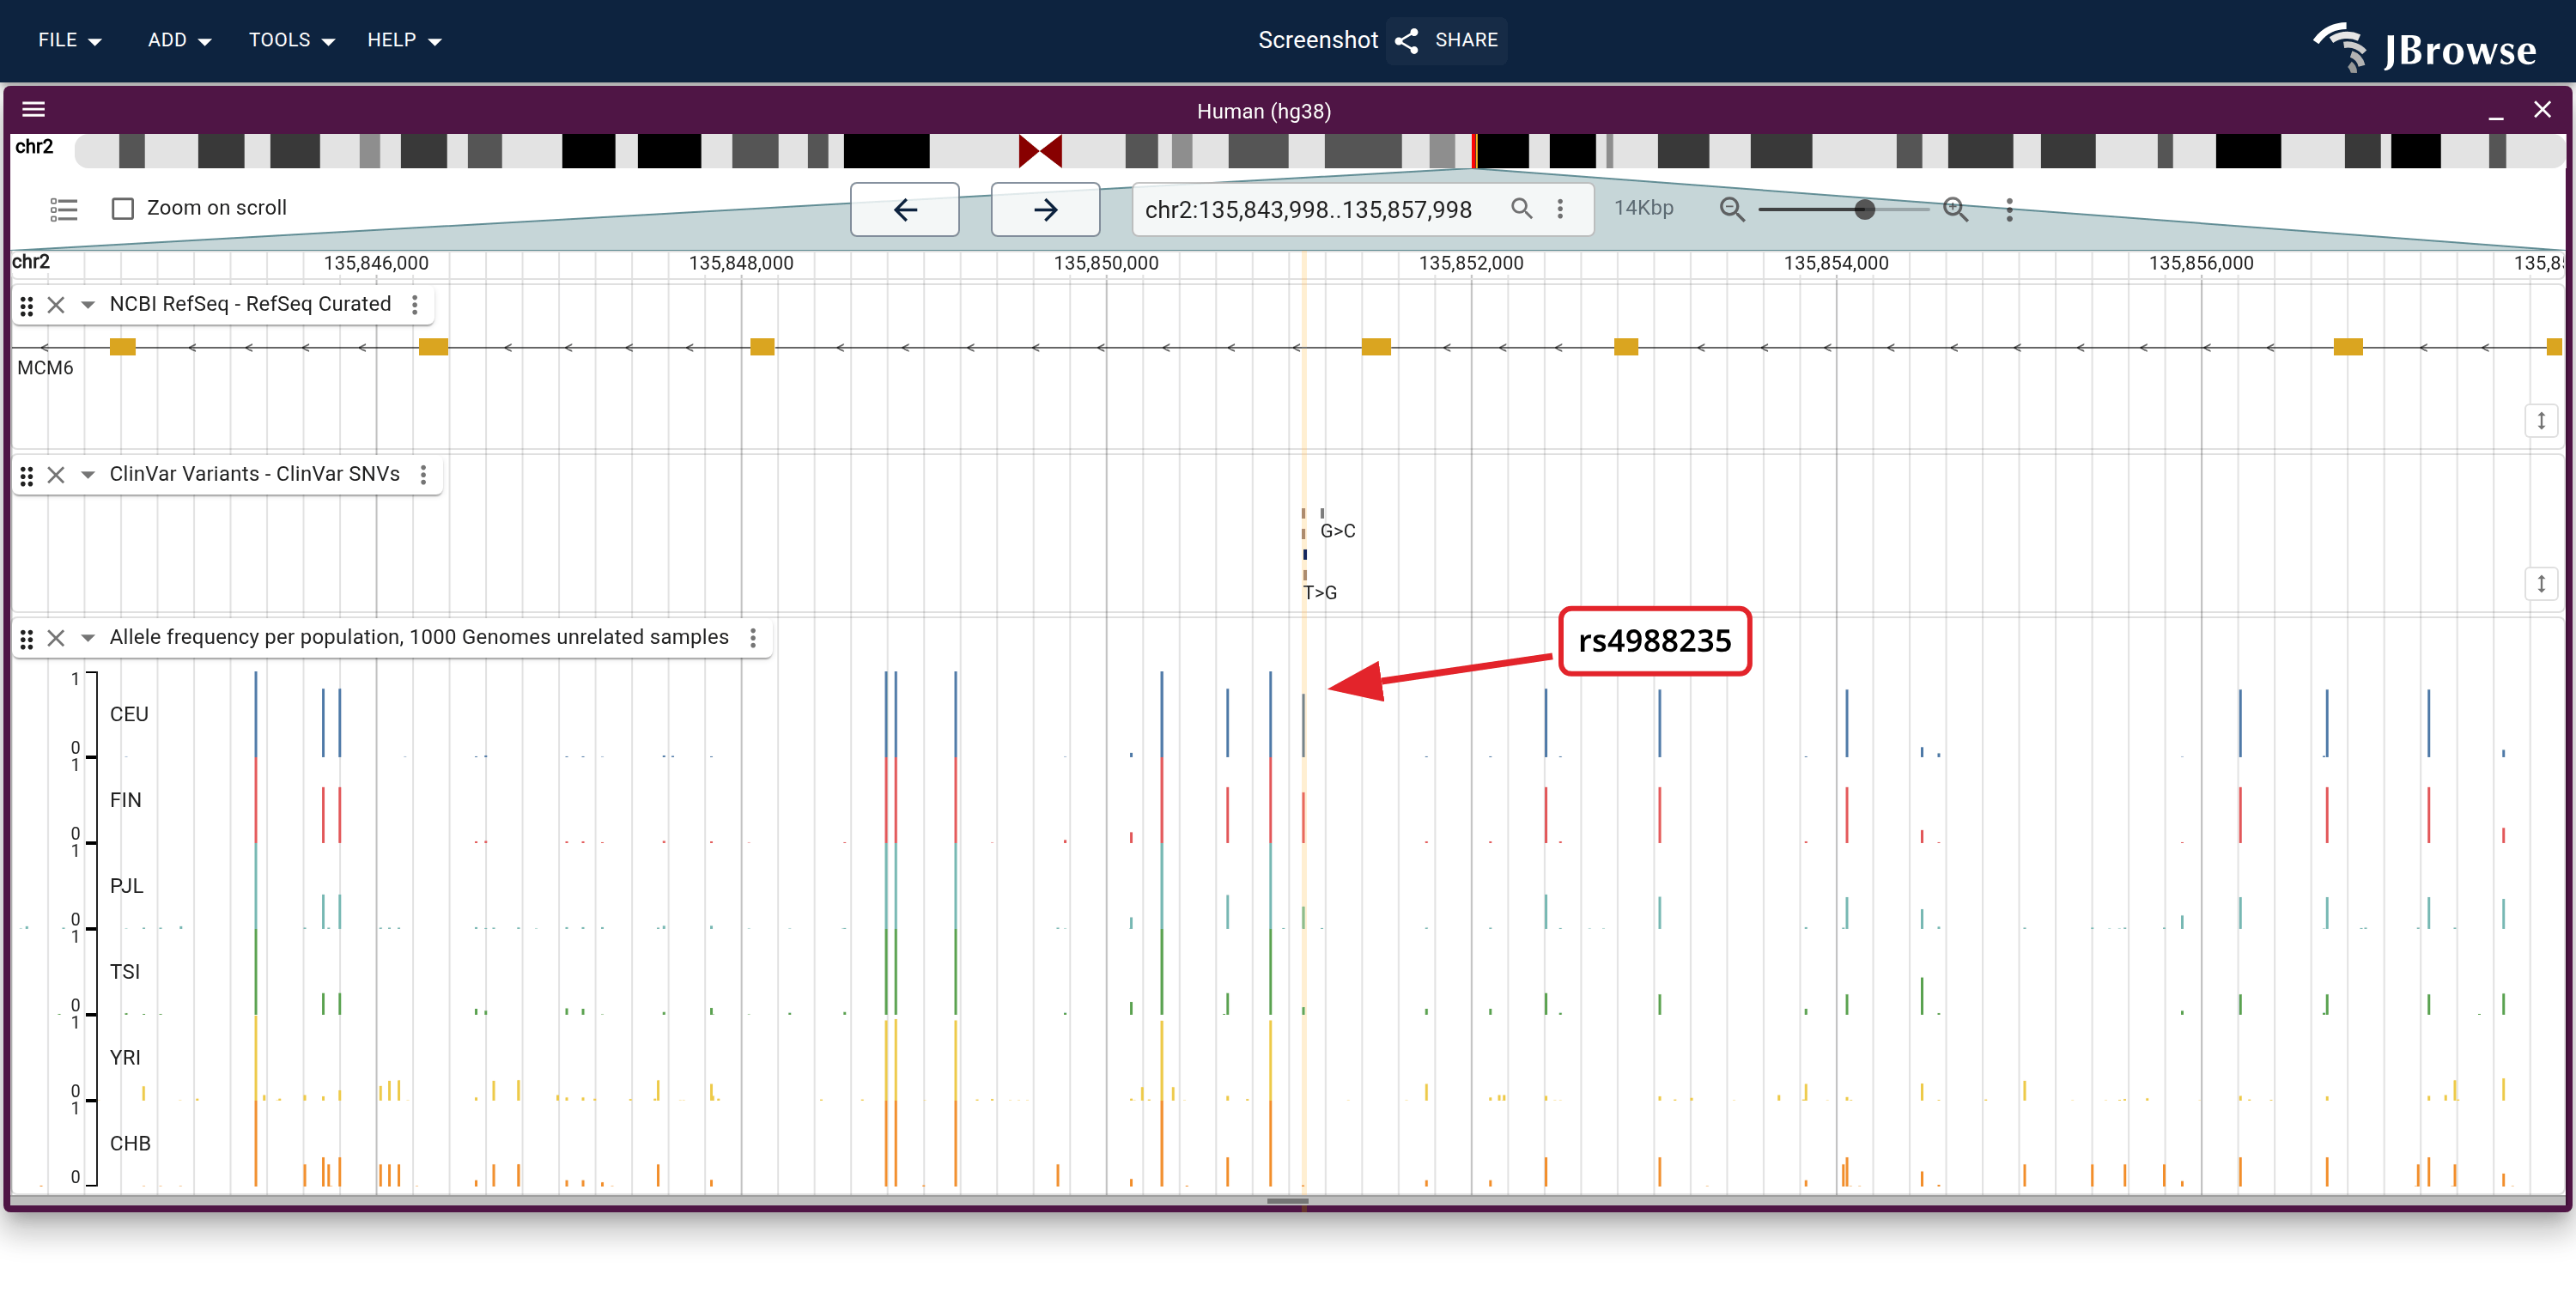
Task: Click the MCM6 gene label
Action: (46, 367)
